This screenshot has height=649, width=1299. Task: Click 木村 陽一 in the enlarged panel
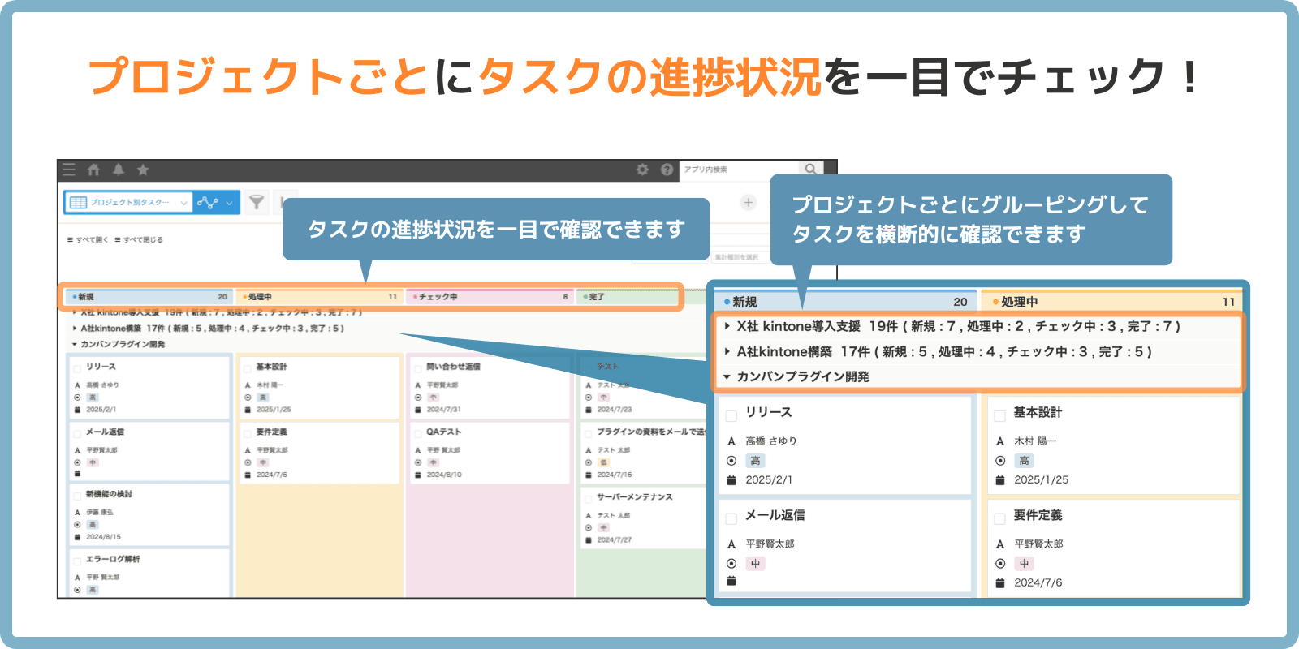(x=1035, y=441)
